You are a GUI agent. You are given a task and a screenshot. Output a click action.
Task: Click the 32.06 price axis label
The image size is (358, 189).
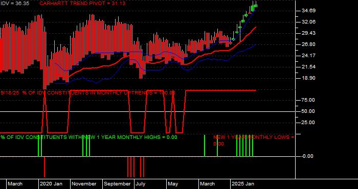(x=309, y=22)
